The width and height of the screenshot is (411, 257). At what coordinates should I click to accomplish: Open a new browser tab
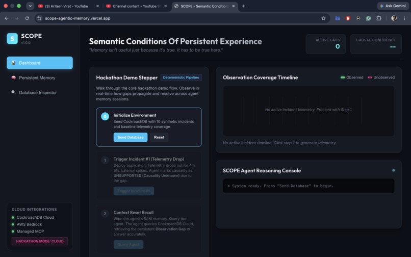244,6
